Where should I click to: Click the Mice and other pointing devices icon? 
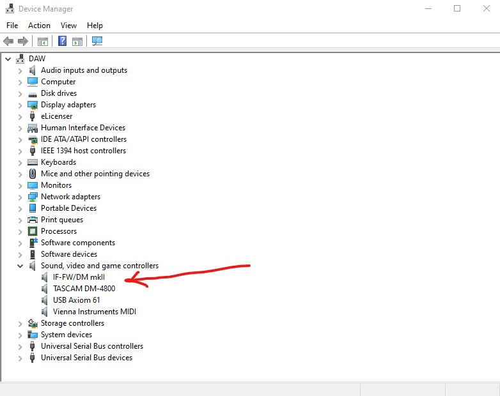tap(32, 174)
